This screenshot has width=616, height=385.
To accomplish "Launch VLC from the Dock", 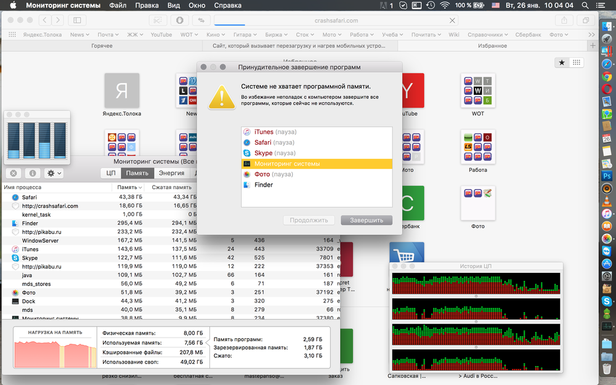I will pos(607,201).
